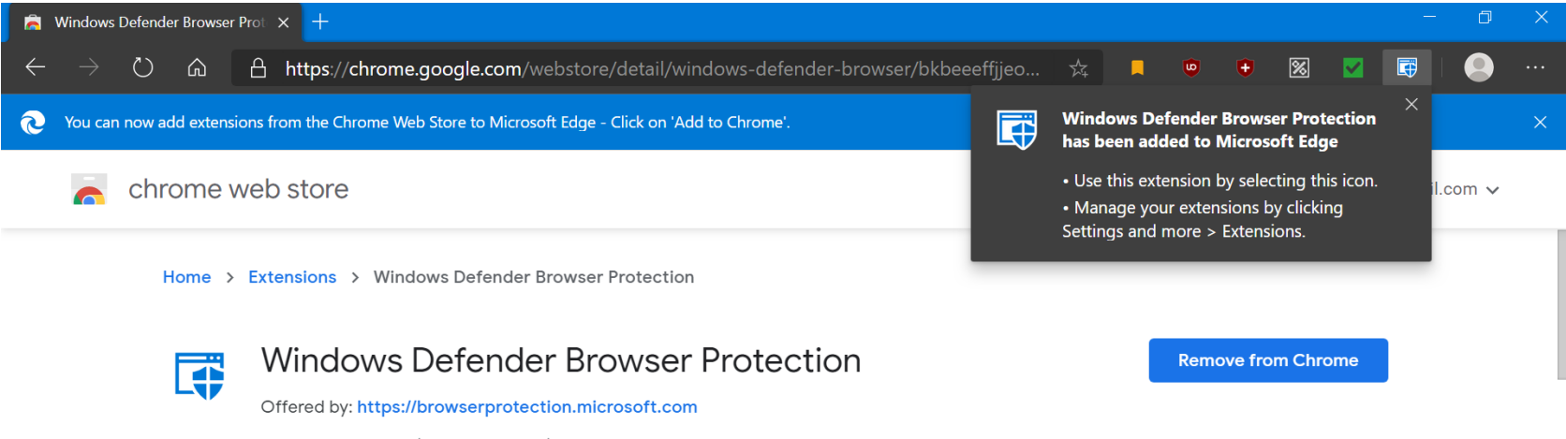Go to Home in the breadcrumb
Screen dimensions: 1566x439
tap(186, 277)
